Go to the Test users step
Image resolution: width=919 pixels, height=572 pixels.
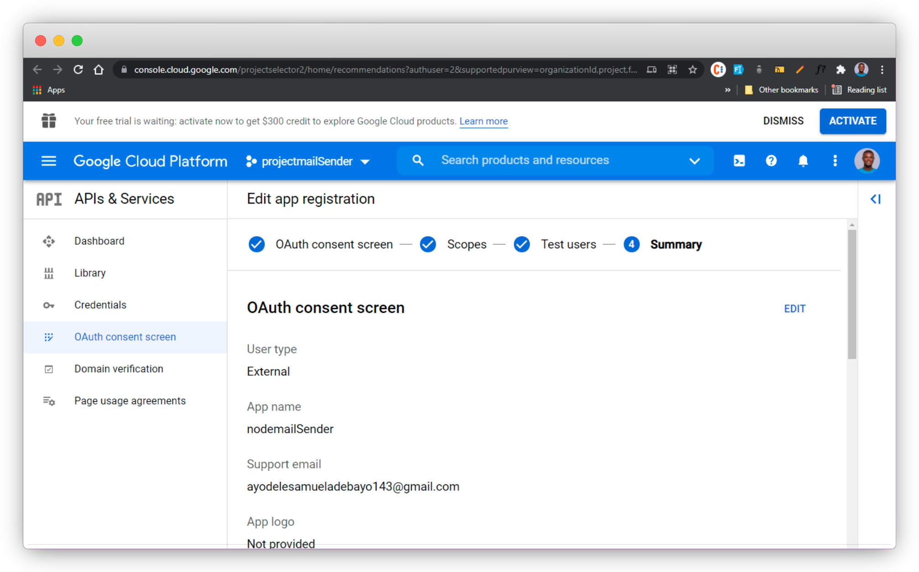point(555,244)
